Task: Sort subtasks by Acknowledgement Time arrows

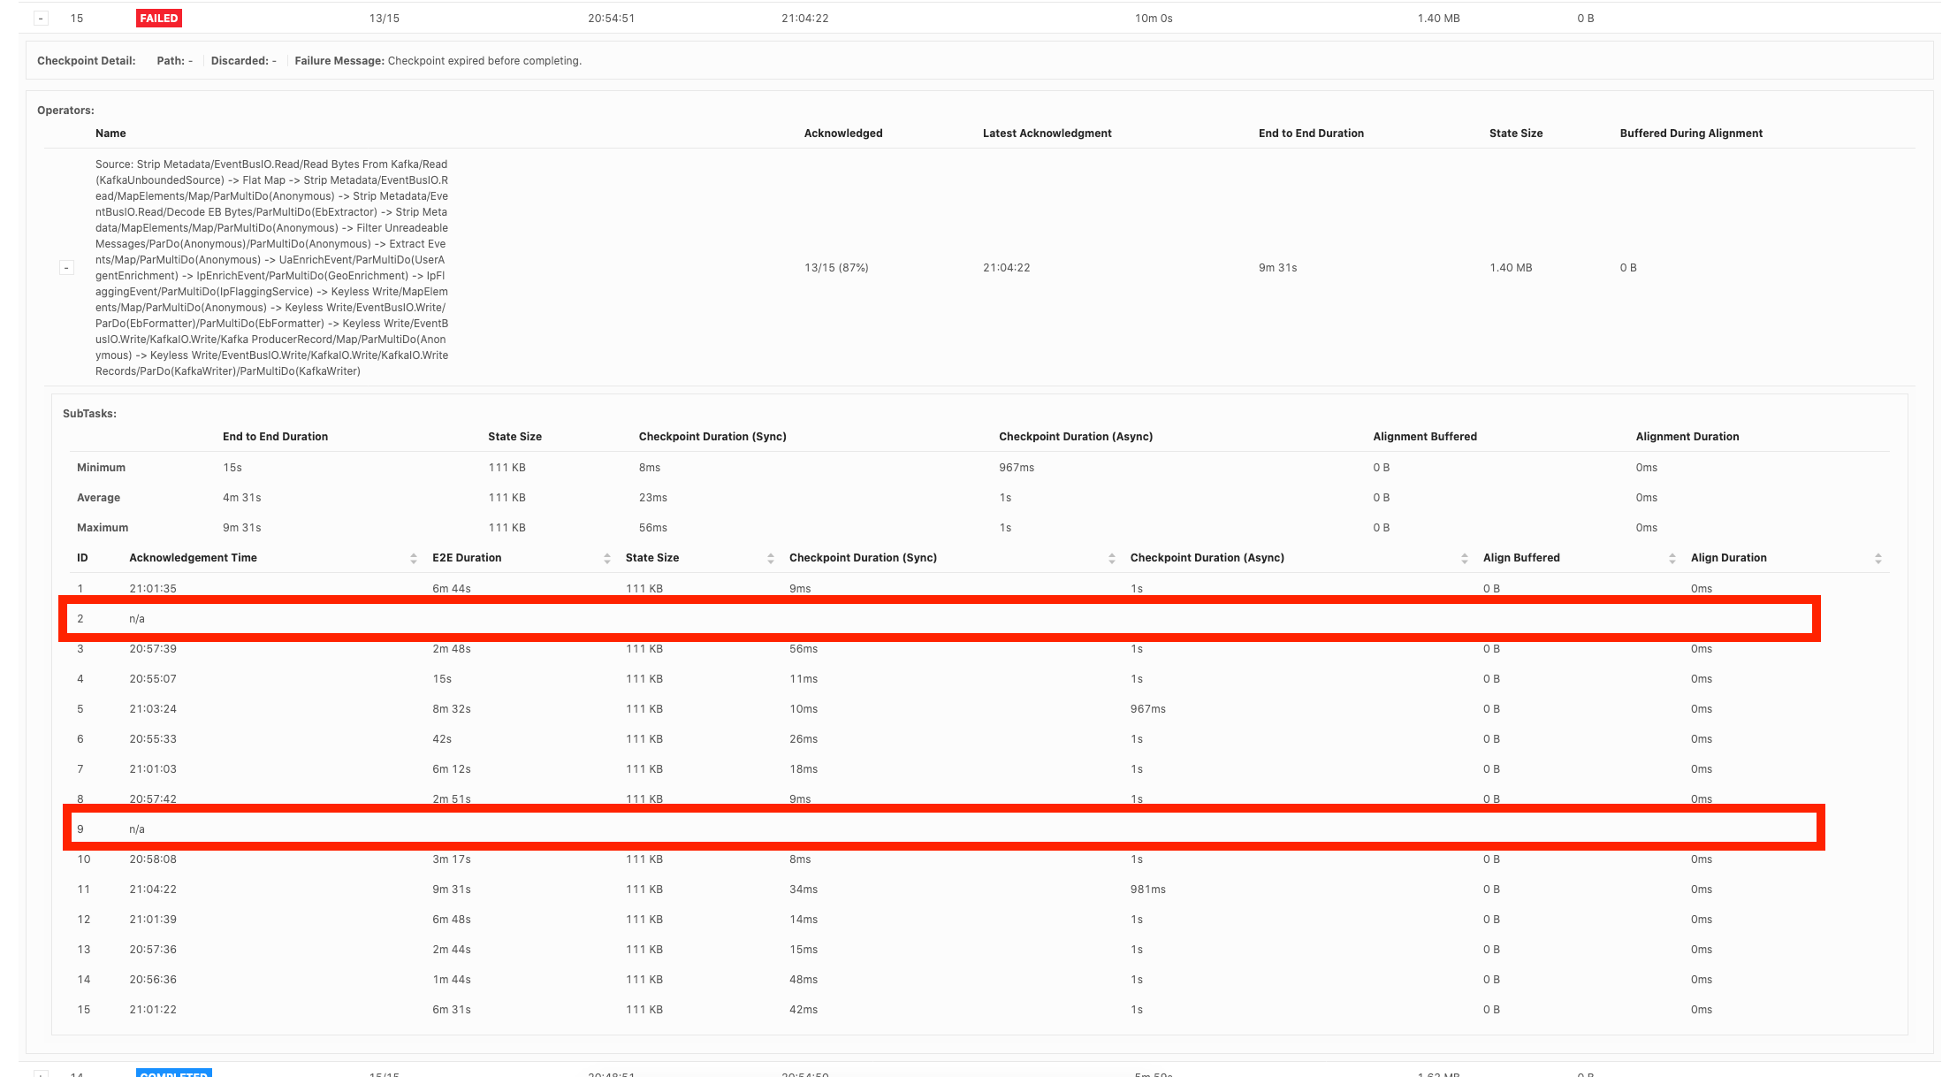Action: 414,558
